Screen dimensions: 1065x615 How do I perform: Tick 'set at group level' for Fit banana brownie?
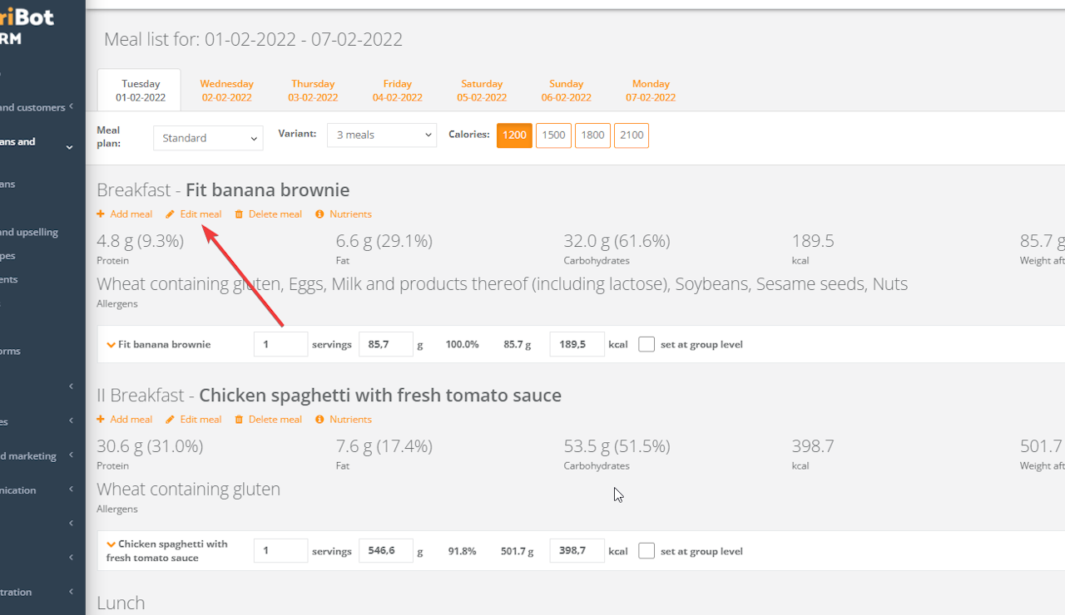[646, 344]
